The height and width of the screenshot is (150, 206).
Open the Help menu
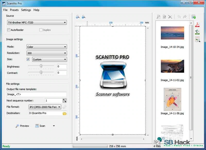click(36, 10)
